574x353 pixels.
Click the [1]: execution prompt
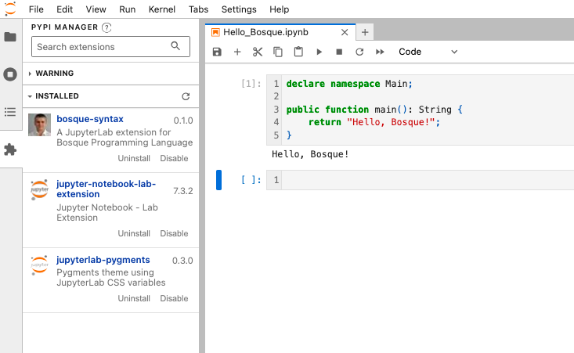251,84
